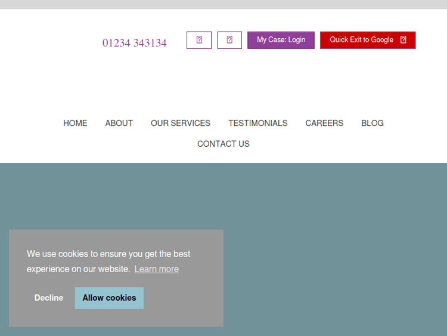Navigate to OUR SERVICES
Image resolution: width=447 pixels, height=336 pixels.
pyautogui.click(x=181, y=123)
